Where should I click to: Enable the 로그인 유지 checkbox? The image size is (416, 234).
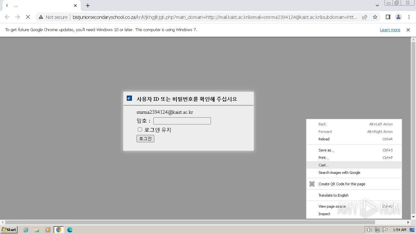click(x=140, y=129)
